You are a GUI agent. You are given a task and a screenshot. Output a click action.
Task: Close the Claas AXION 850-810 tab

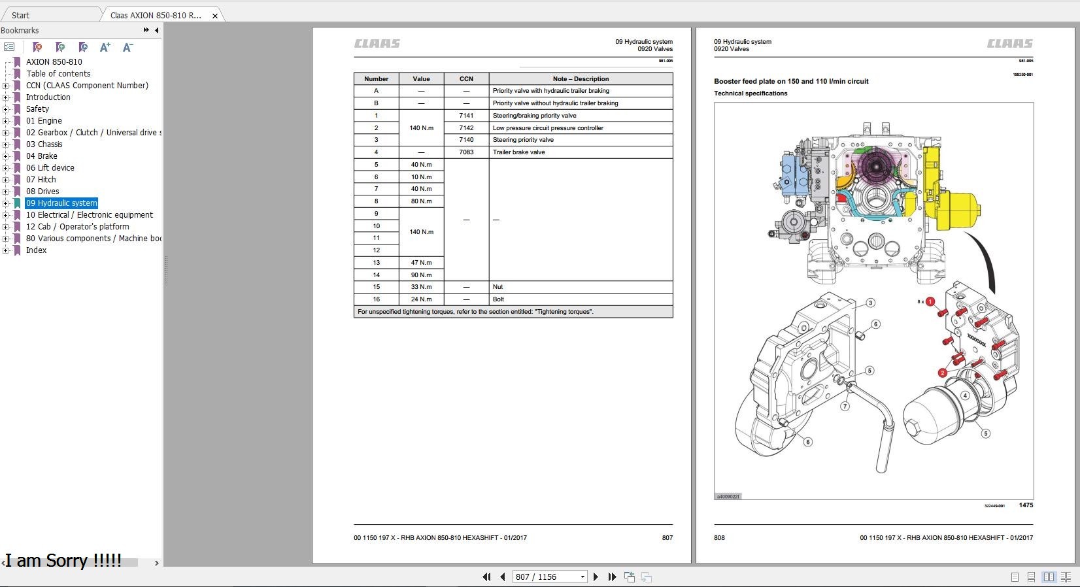point(215,16)
